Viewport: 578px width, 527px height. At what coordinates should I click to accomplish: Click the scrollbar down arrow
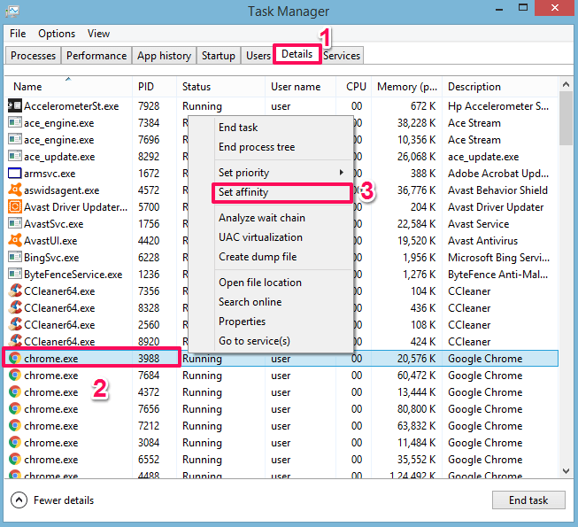(566, 471)
